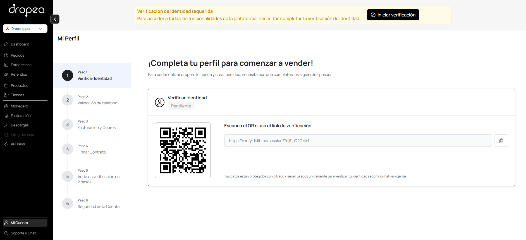Click the Pendiente status badge

tap(181, 106)
